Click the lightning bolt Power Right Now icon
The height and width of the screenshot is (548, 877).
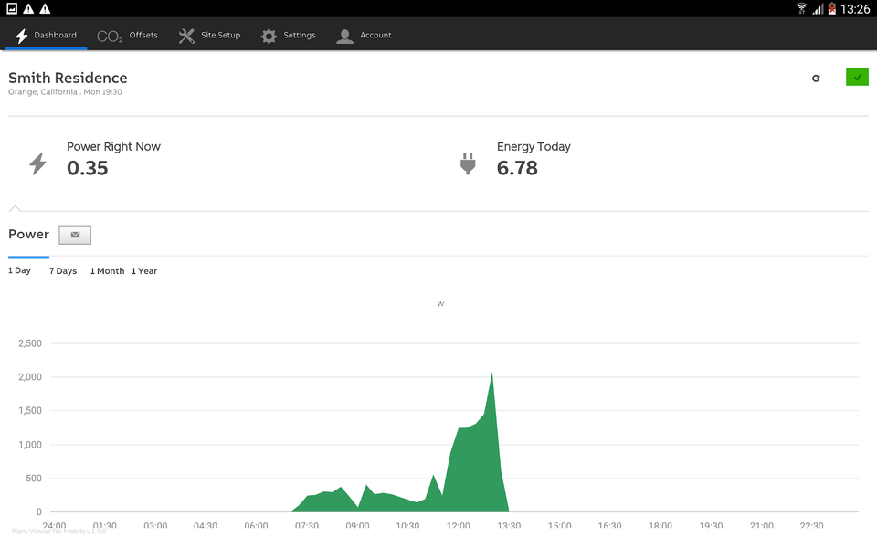[x=37, y=163]
